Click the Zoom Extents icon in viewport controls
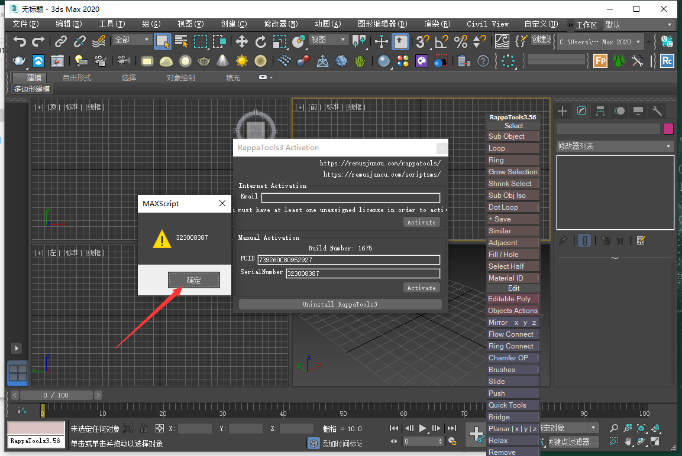This screenshot has height=456, width=682. (641, 429)
